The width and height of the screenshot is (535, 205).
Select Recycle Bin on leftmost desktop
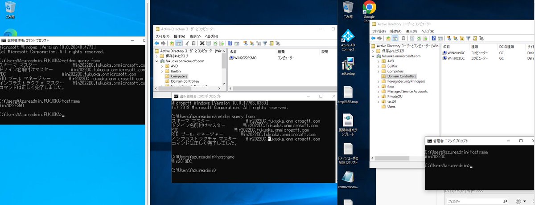point(9,10)
